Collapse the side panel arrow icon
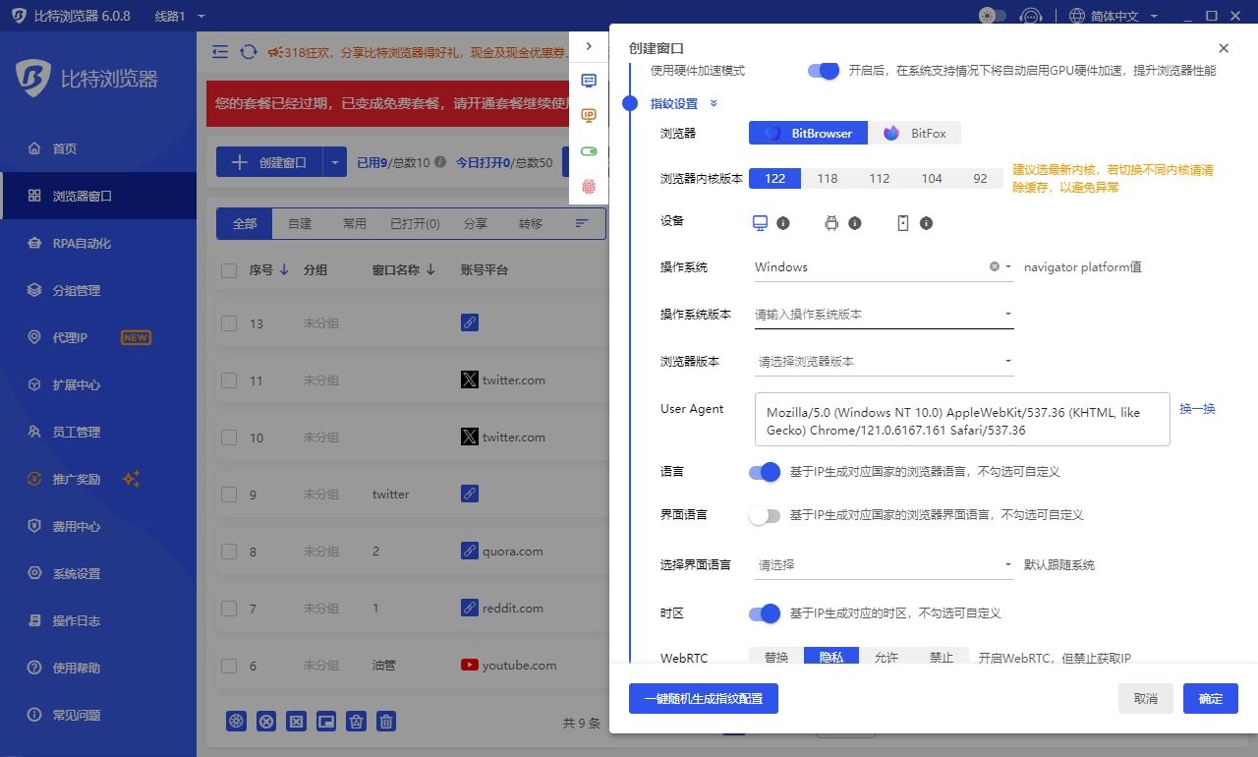 point(589,46)
